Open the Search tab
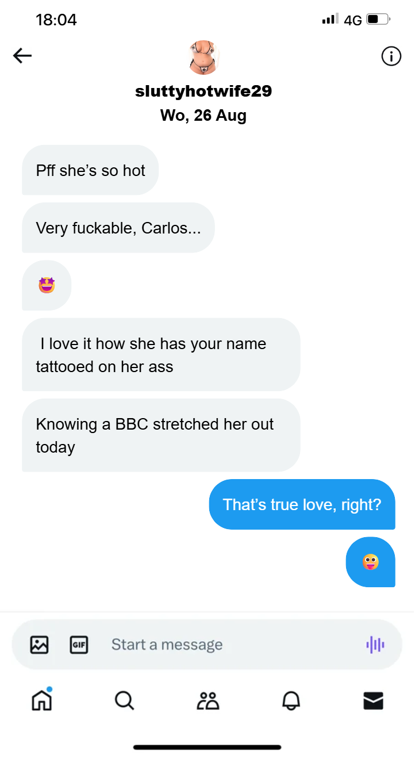Screen dimensions: 415x758 click(x=124, y=700)
